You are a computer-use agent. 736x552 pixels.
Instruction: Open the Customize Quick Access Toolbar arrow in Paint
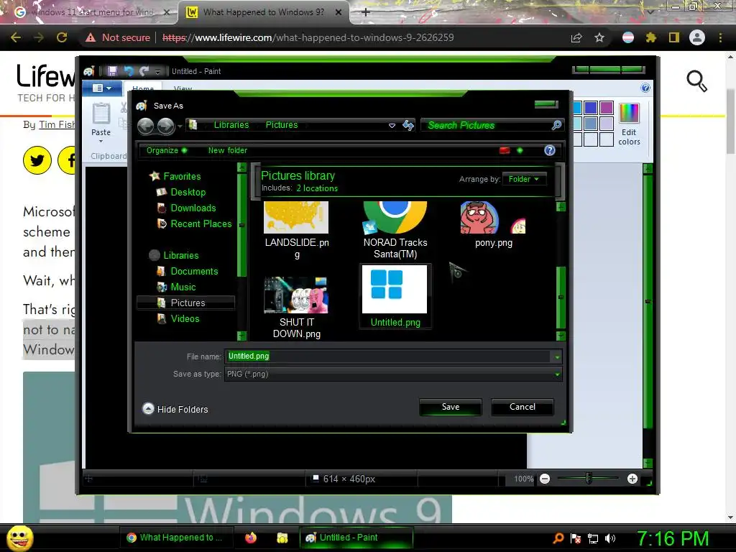tap(157, 71)
